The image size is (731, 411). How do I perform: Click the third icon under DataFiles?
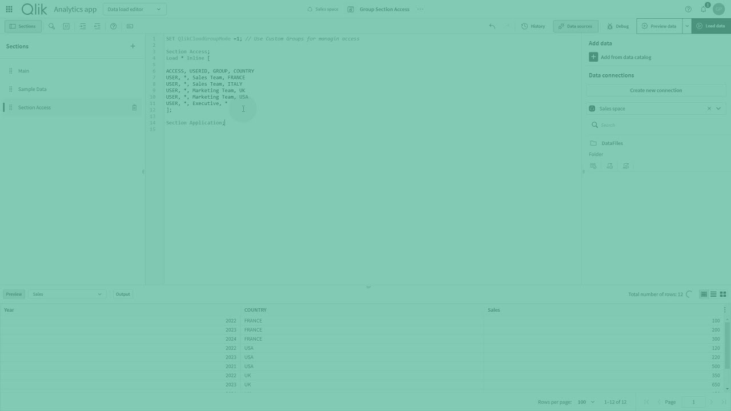coord(626,166)
